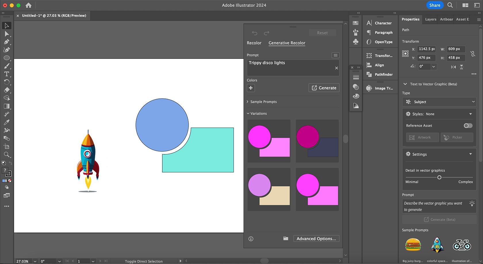Toggle constrain width and height proportions
The image size is (483, 264).
473,54
